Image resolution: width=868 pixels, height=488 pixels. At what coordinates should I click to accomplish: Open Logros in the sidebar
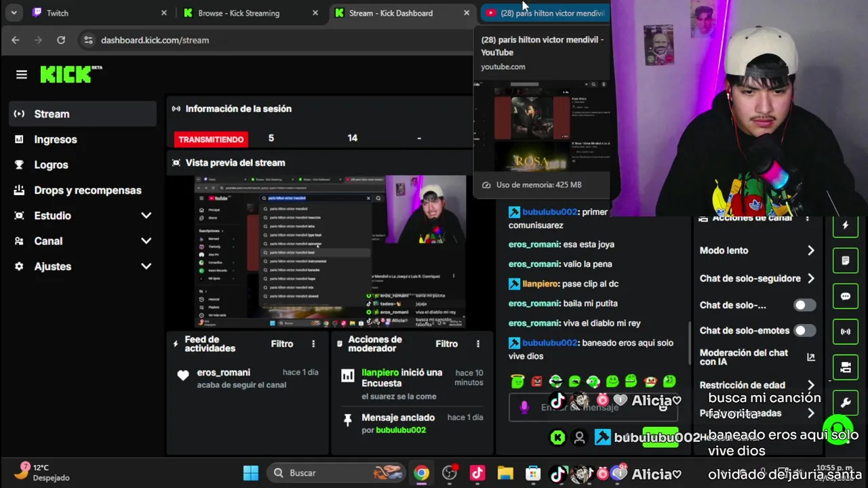click(x=83, y=165)
